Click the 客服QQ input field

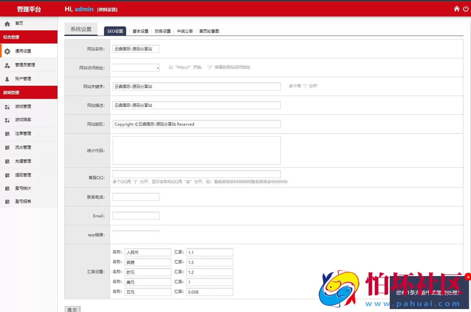[x=196, y=174]
